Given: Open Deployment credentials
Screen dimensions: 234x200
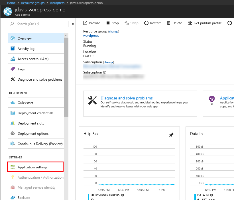Looking at the screenshot, I should pos(36,113).
